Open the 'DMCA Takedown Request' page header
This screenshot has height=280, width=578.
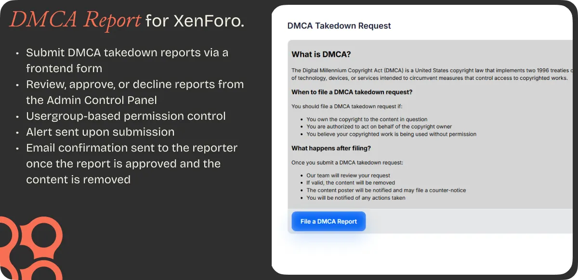[x=339, y=25]
